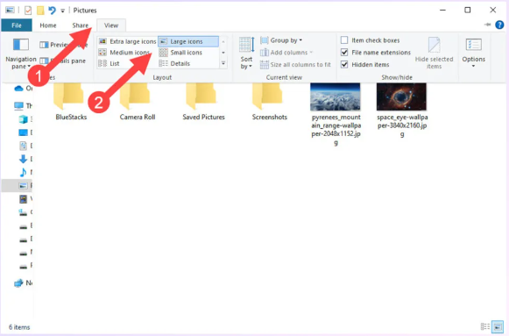The width and height of the screenshot is (509, 336).
Task: Select This PC in navigation pane
Action: (23, 105)
